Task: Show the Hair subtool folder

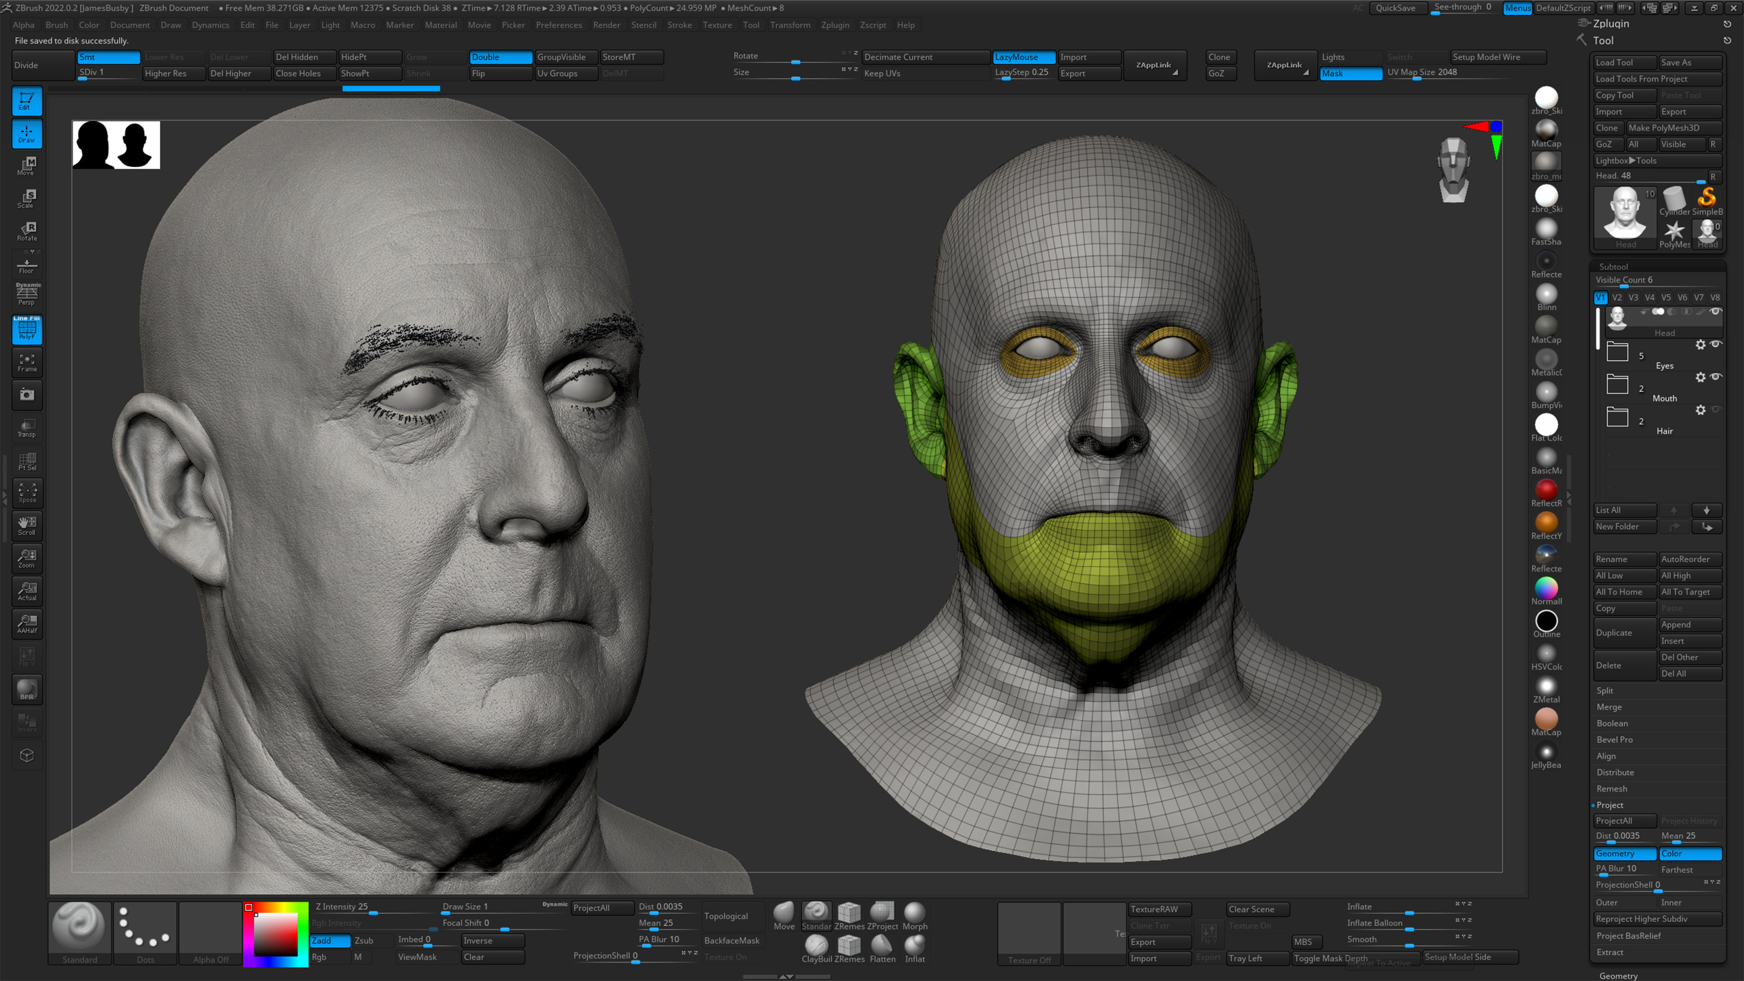Action: 1717,410
